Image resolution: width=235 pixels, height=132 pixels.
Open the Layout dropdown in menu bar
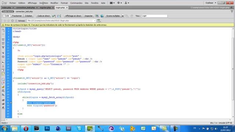[x=112, y=3]
